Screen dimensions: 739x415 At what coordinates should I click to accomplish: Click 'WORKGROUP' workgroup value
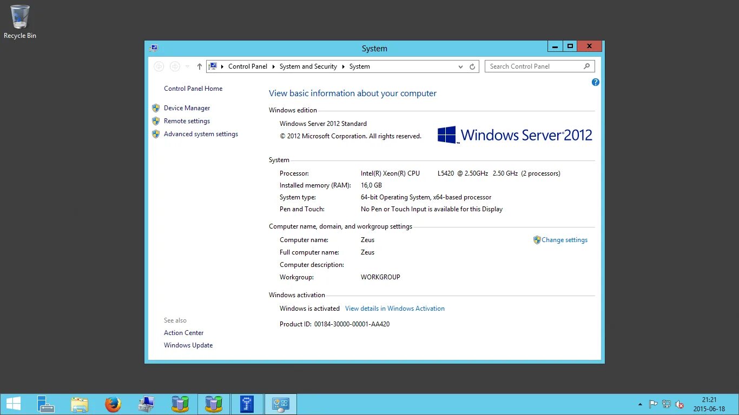click(x=380, y=277)
